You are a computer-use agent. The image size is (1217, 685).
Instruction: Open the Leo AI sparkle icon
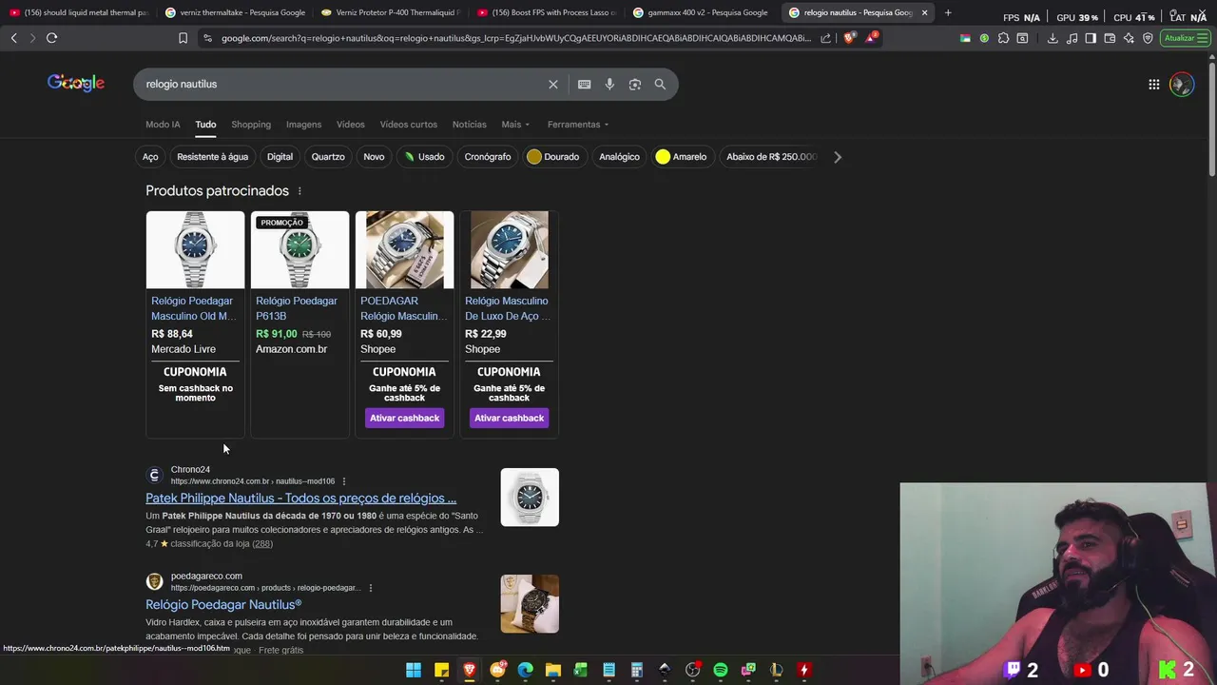pyautogui.click(x=1129, y=38)
